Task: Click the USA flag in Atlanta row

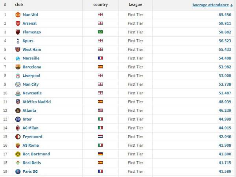Action: (100, 110)
